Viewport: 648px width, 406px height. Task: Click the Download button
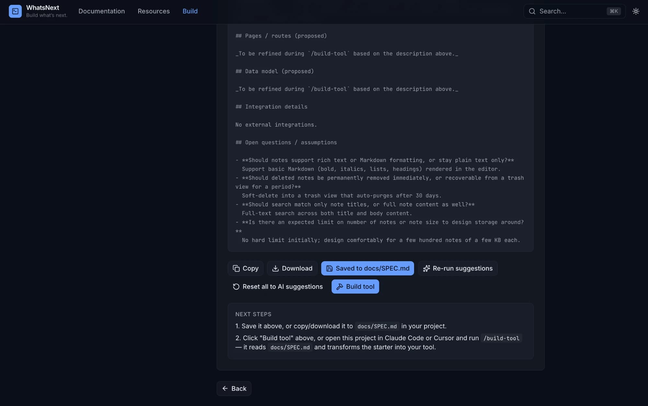[292, 268]
